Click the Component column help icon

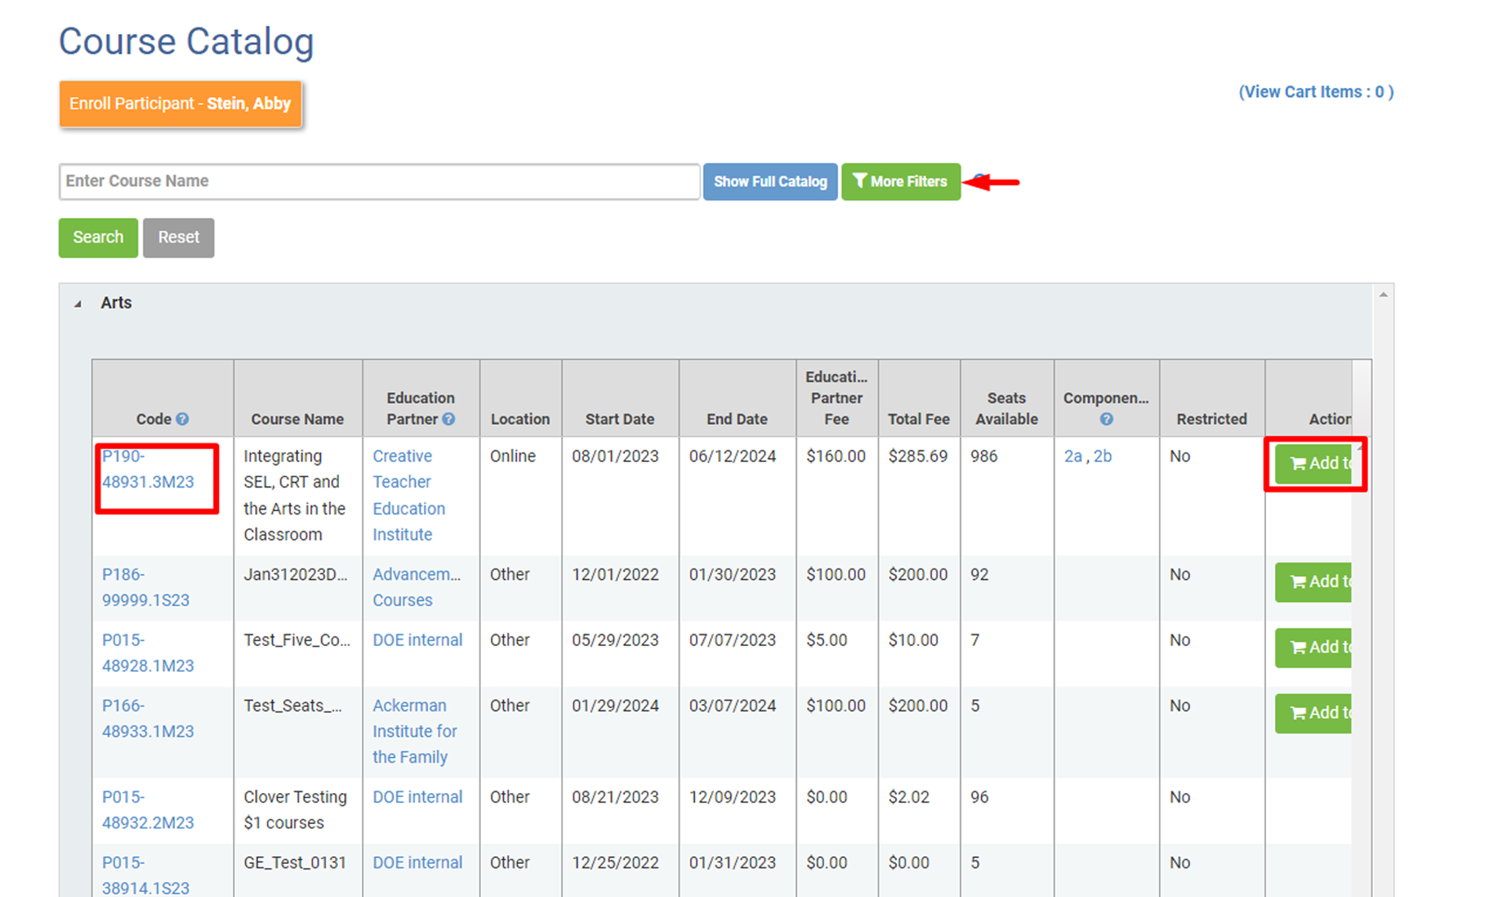tap(1106, 419)
